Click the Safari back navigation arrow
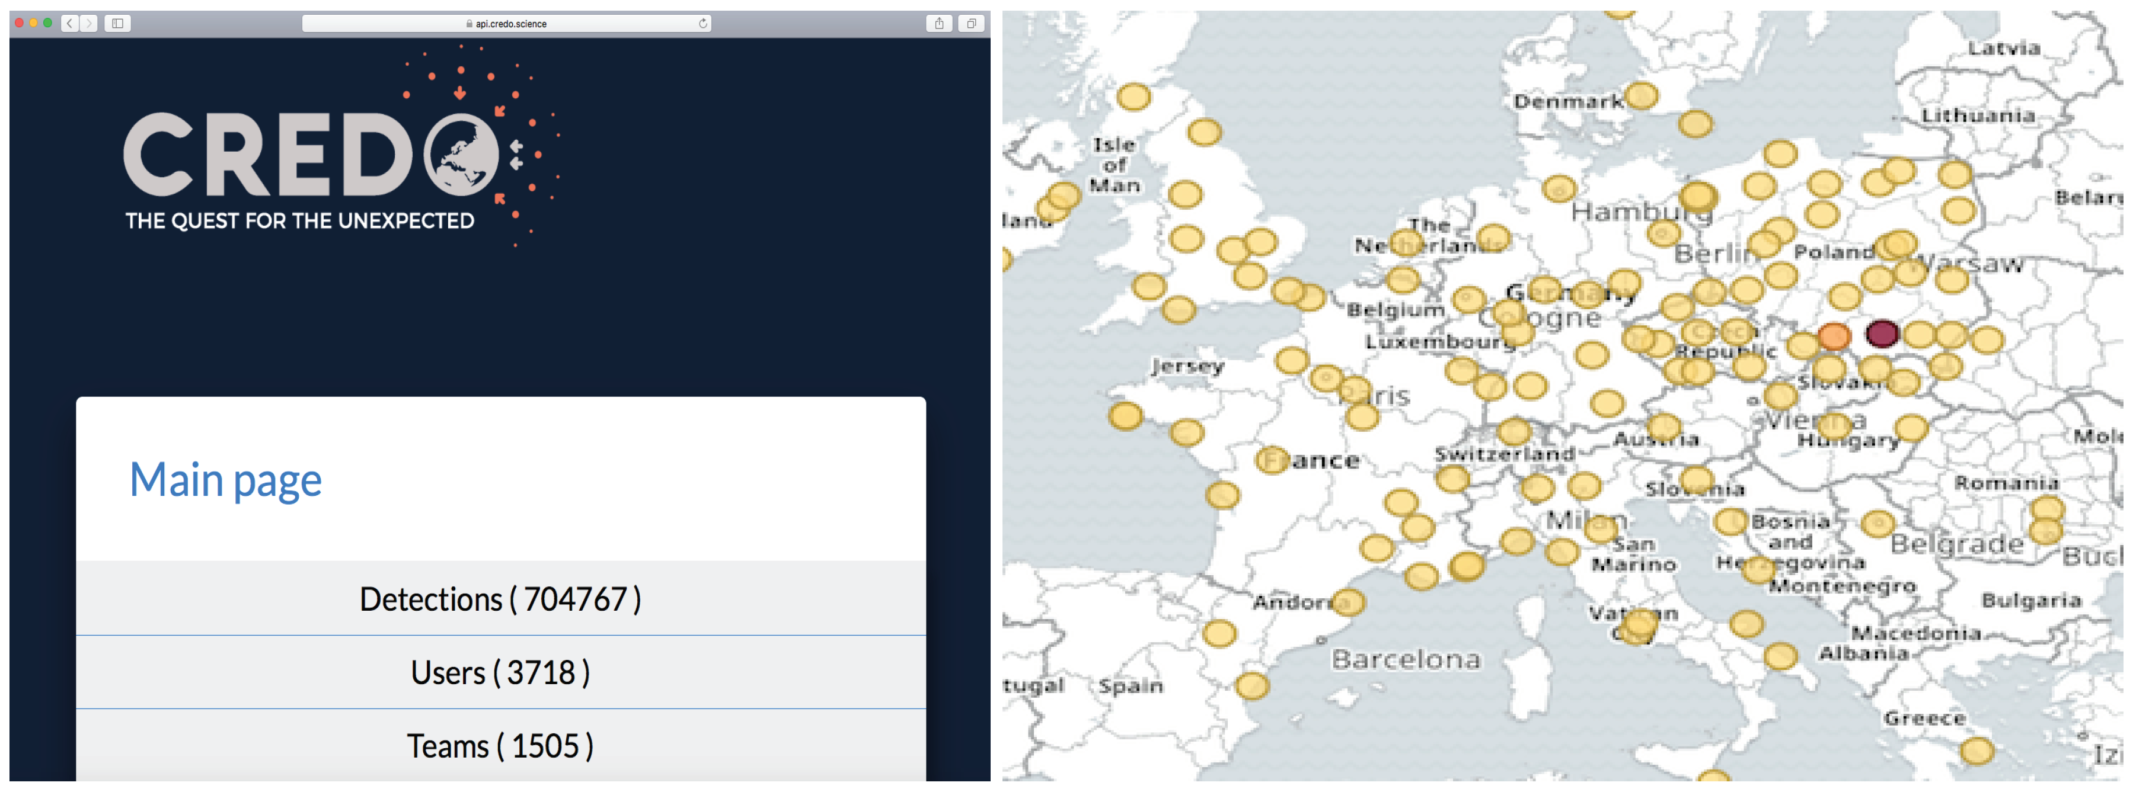Screen dimensions: 2133x792 71,23
